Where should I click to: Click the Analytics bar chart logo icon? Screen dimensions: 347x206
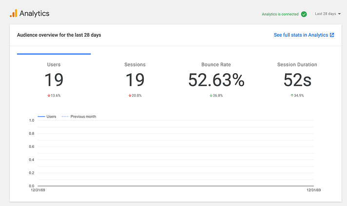[x=14, y=13]
